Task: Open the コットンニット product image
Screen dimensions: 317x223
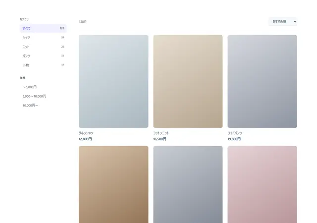Action: tap(188, 81)
